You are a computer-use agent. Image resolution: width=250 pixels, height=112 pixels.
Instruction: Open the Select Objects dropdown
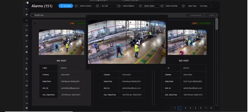(130, 6)
